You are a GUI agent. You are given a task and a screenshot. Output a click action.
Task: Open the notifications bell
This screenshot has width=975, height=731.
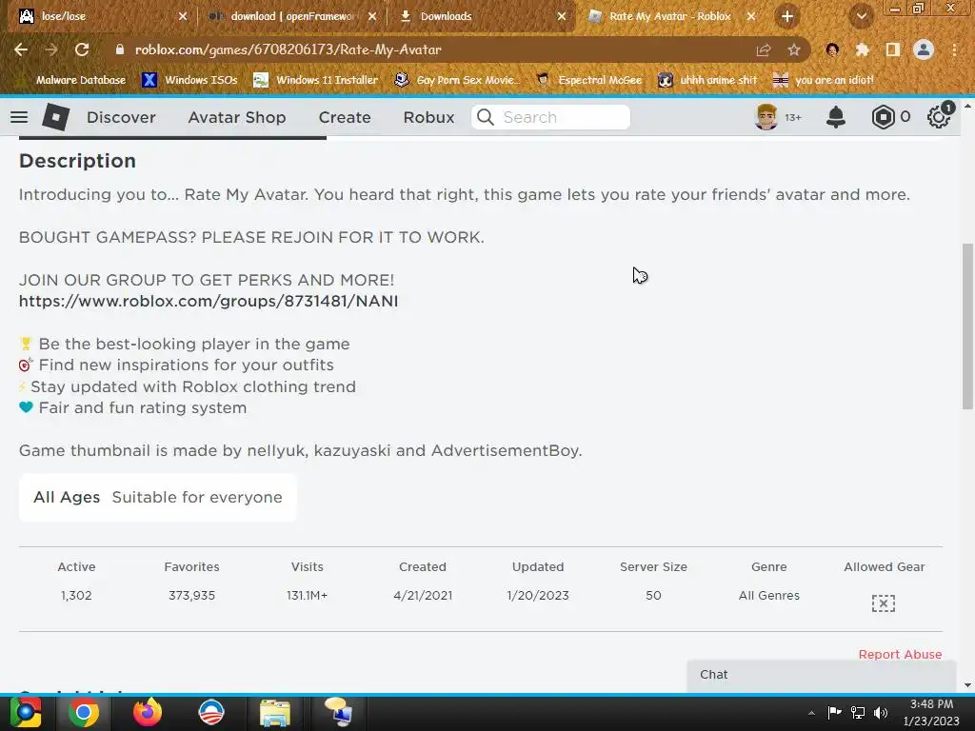pos(836,117)
